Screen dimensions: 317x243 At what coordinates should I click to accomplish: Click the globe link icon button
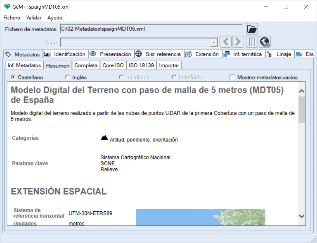coord(265,42)
